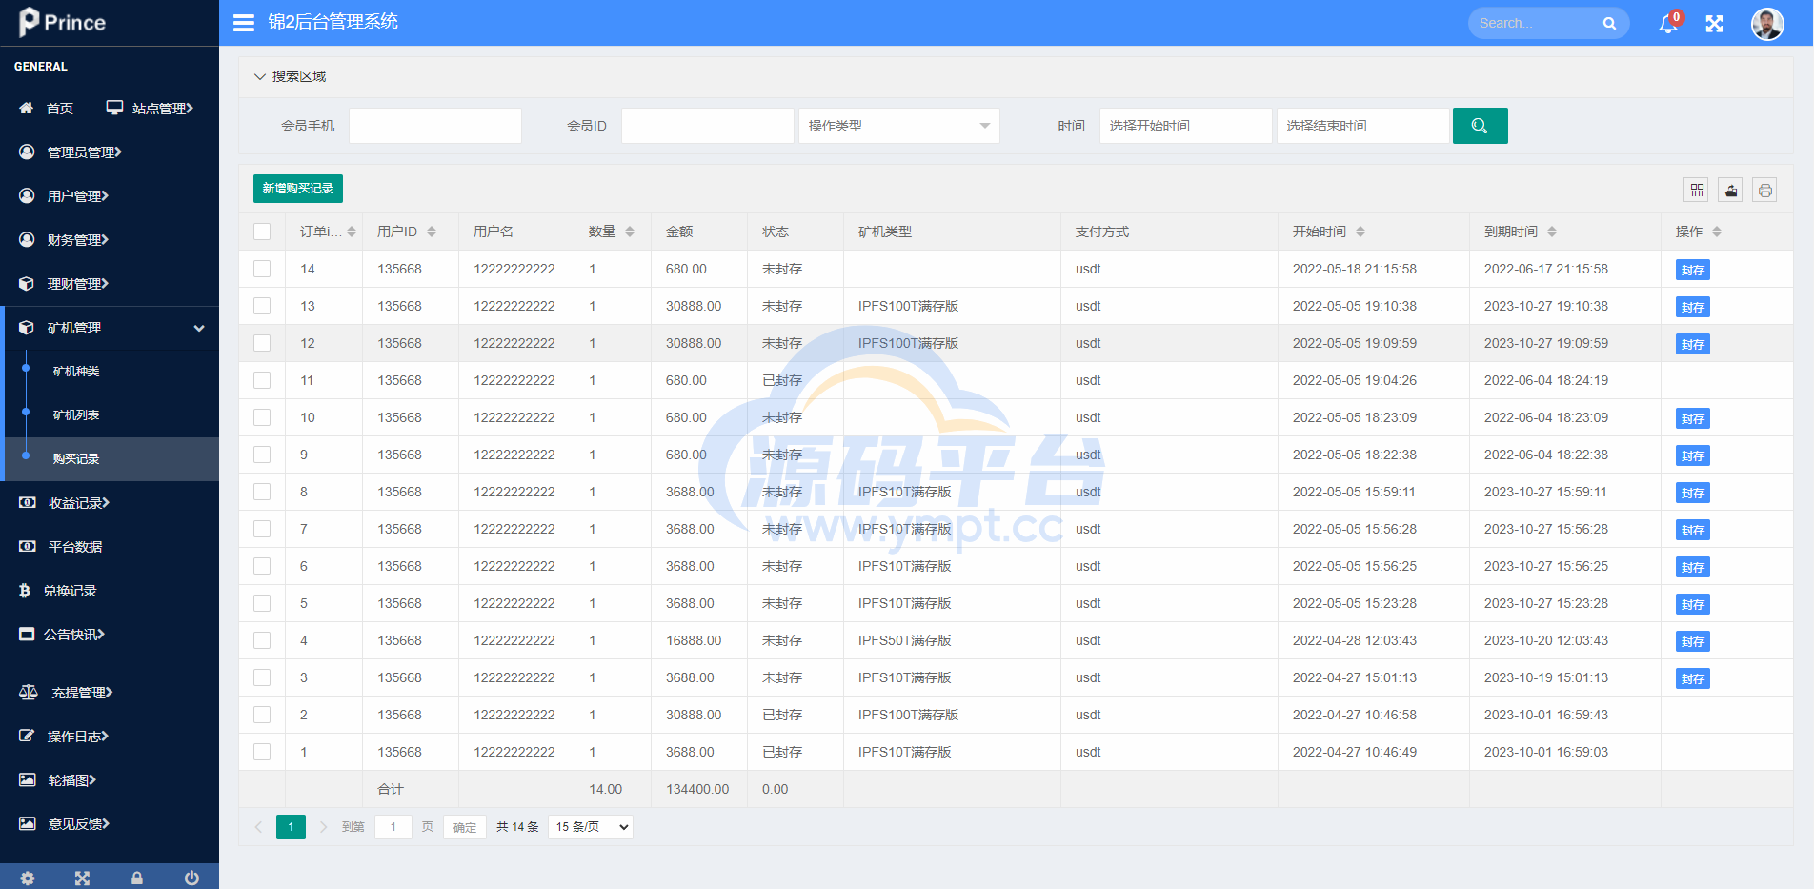Click 封存 button for order 3

pyautogui.click(x=1693, y=678)
